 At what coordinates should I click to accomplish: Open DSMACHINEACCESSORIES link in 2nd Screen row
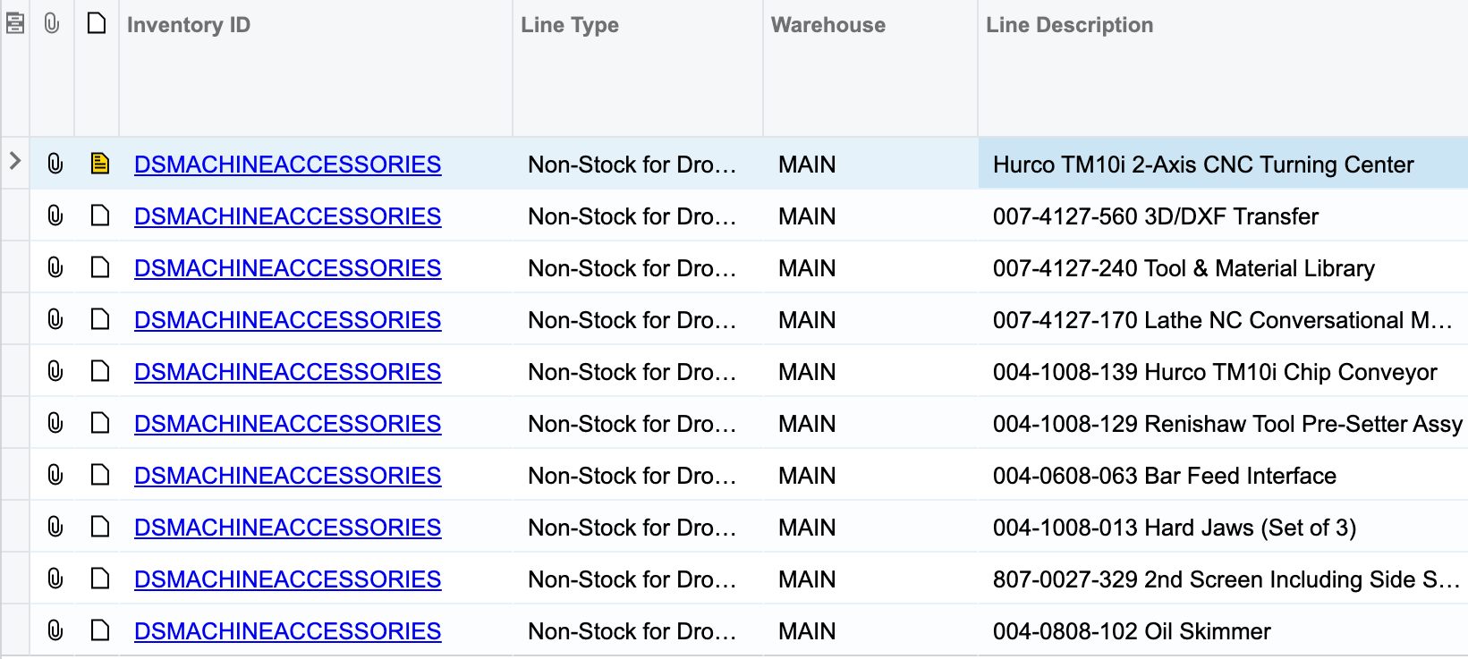(x=287, y=579)
